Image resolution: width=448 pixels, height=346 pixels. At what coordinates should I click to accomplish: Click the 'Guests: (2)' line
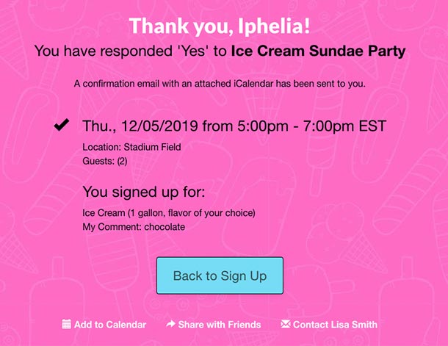point(105,161)
